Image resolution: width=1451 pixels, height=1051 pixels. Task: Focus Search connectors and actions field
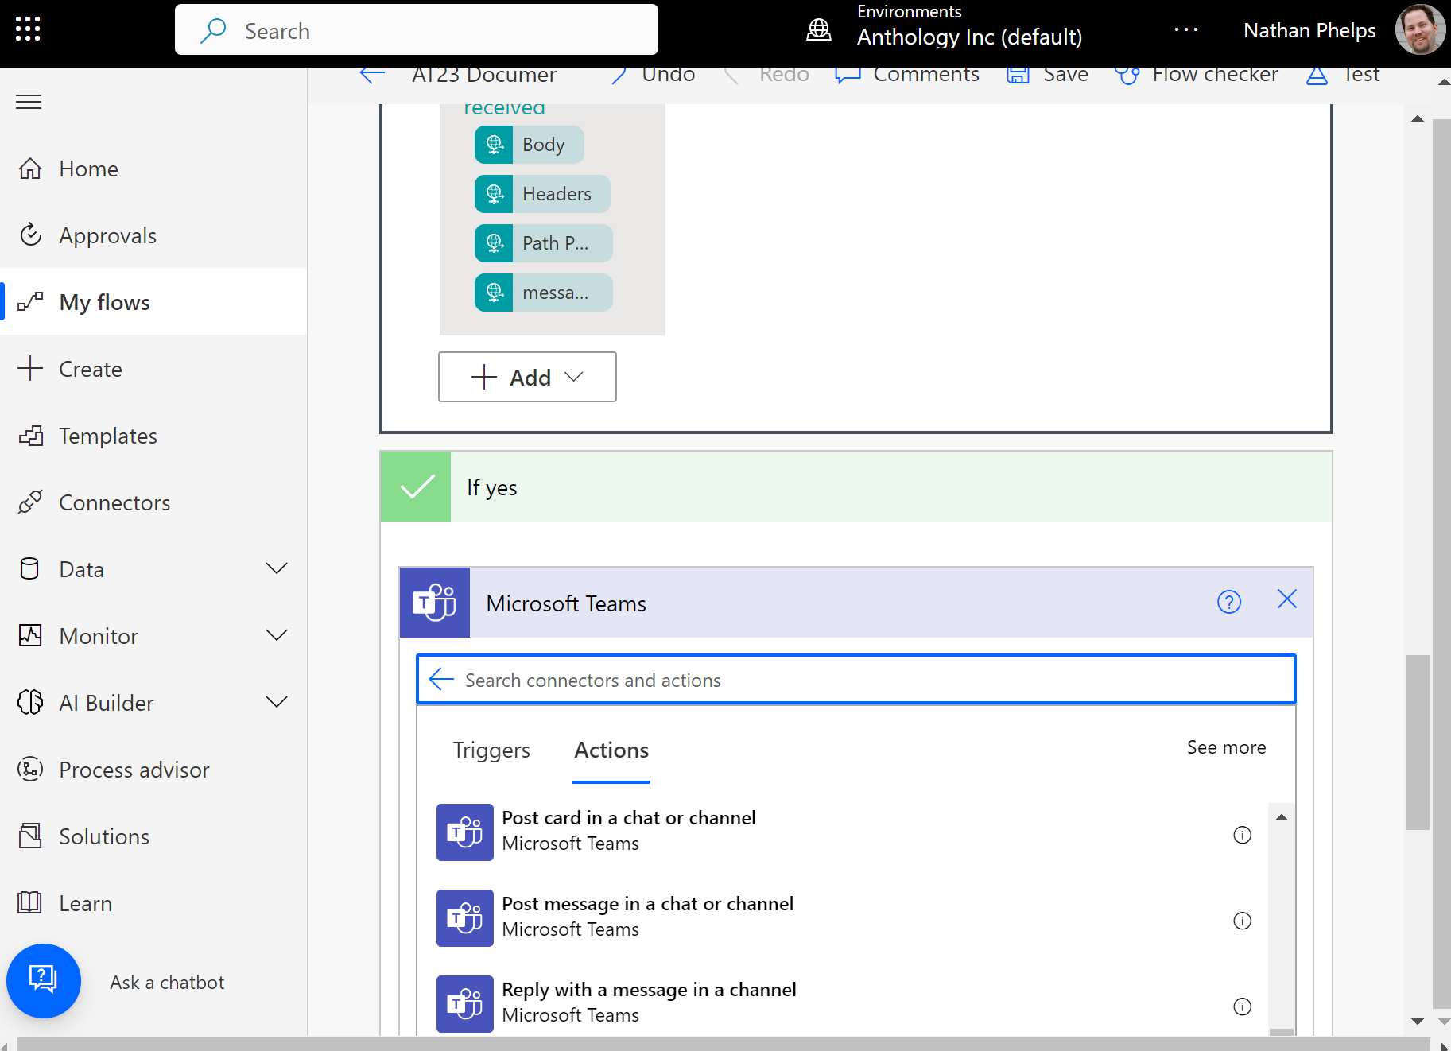point(856,679)
